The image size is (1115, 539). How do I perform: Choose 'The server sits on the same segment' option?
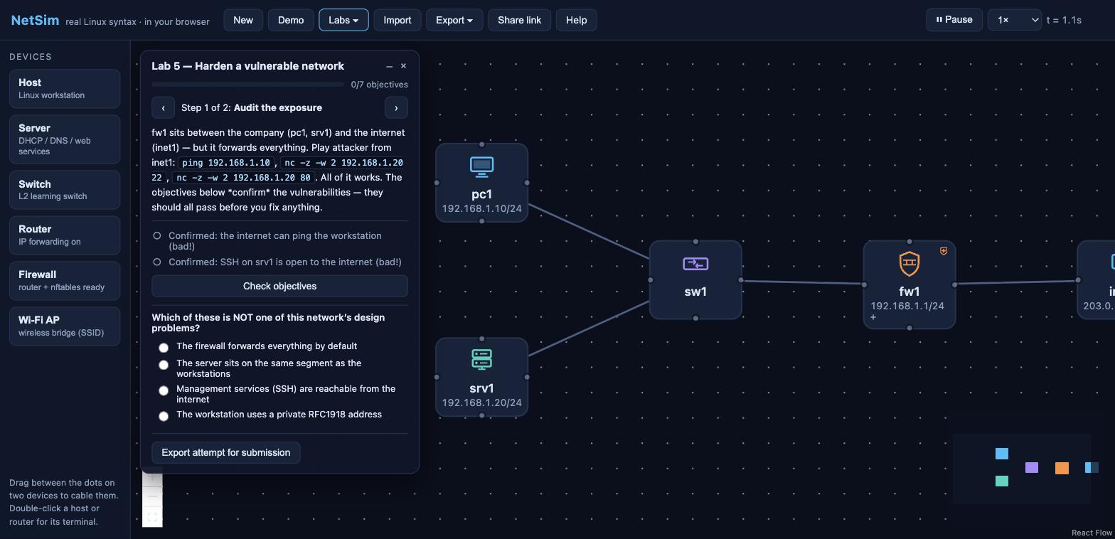point(164,365)
